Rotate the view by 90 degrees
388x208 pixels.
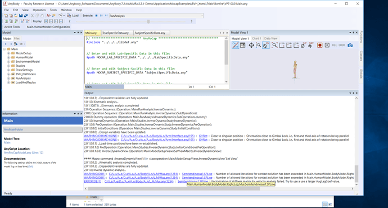[x=304, y=45]
